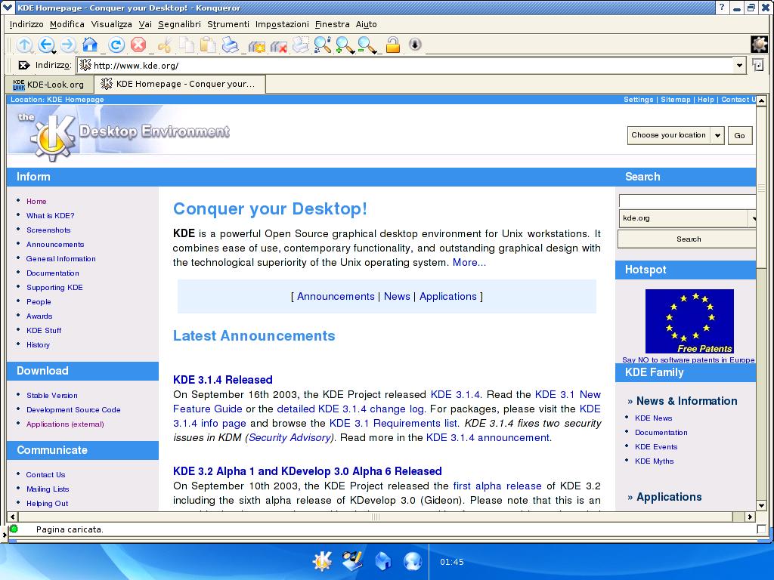Launch the pencil-and-desk icon in the bottom panel
Image resolution: width=774 pixels, height=580 pixels.
click(x=352, y=561)
